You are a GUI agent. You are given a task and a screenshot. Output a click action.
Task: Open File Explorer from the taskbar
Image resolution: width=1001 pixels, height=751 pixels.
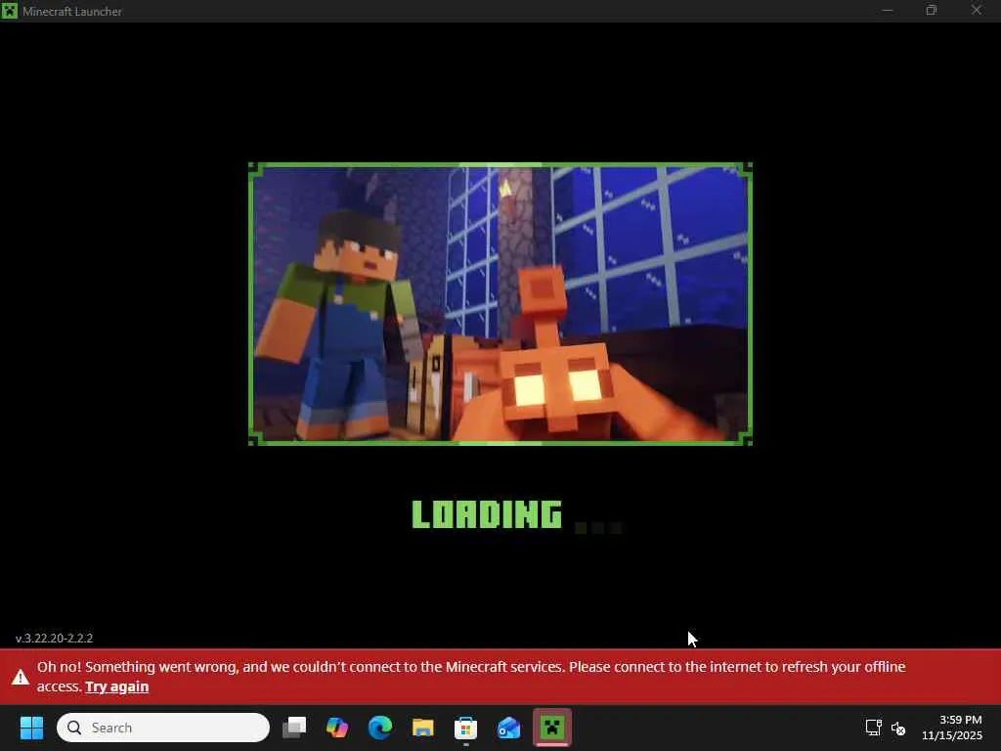pos(422,728)
